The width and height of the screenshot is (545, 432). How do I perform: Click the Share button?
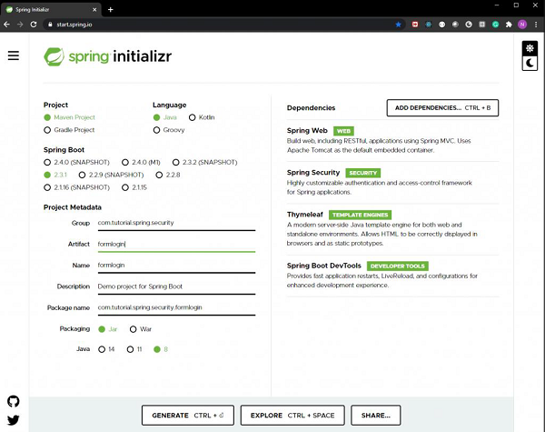pos(376,415)
